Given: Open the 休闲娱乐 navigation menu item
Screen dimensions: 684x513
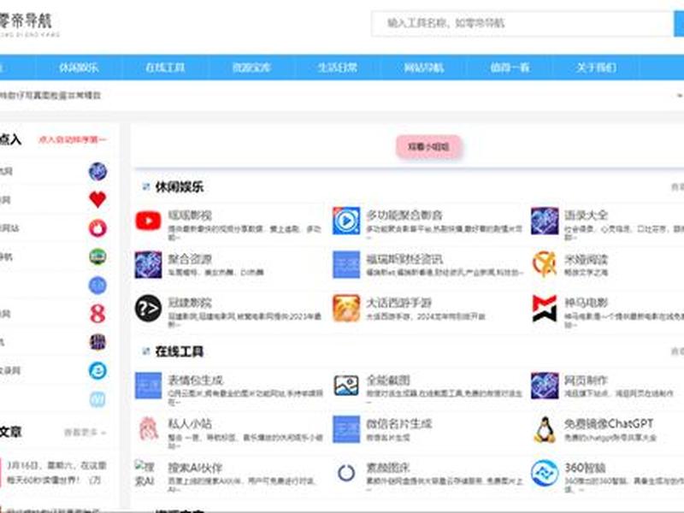Looking at the screenshot, I should tap(79, 68).
